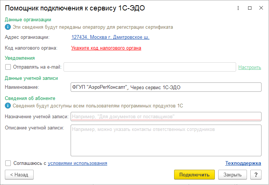Focus the e-mail address input field
This screenshot has height=185, width=269.
click(x=149, y=67)
